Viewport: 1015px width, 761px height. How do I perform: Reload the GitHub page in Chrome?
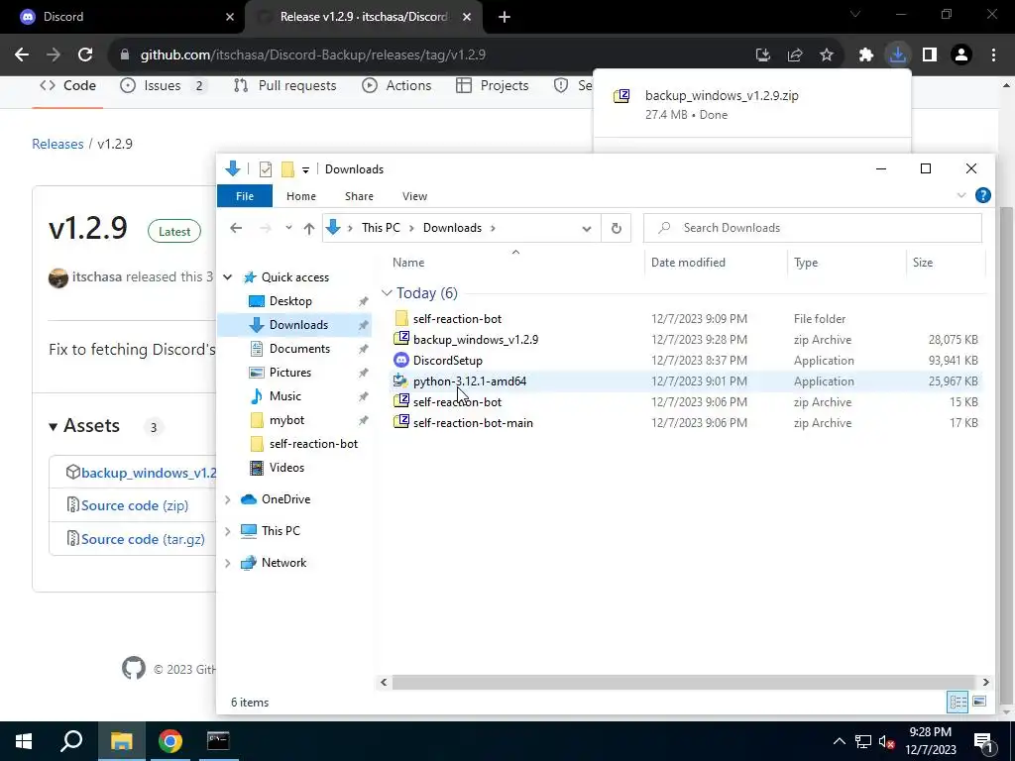[85, 55]
